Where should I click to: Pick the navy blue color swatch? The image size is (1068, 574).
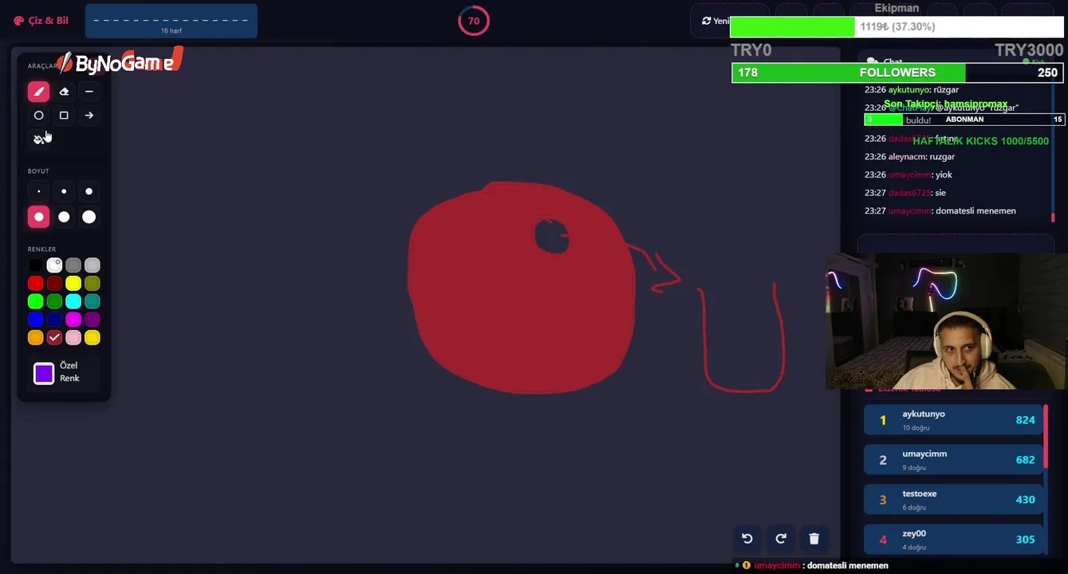tap(54, 320)
